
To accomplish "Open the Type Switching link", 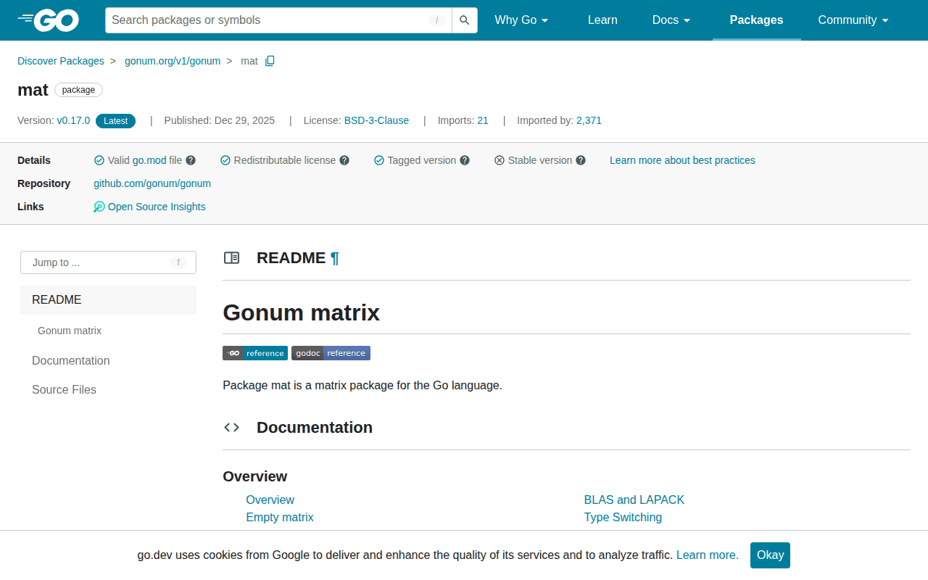I will [623, 518].
